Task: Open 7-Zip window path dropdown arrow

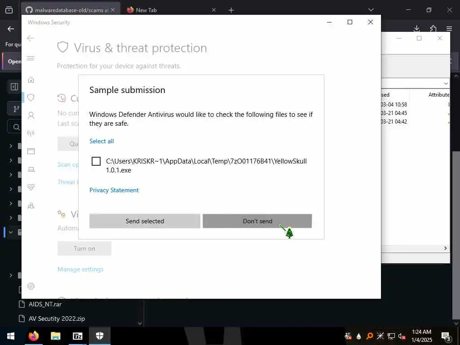Action: 446,83
